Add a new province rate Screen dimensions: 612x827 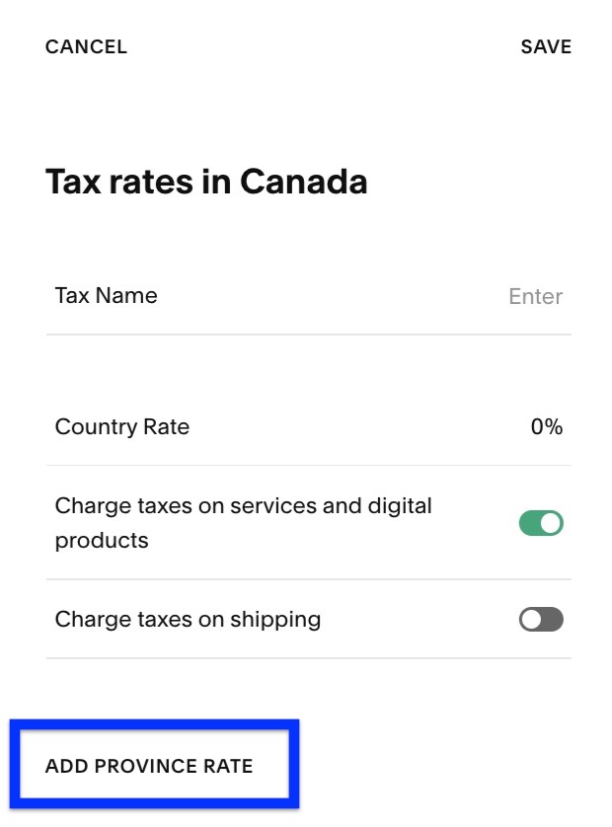151,765
